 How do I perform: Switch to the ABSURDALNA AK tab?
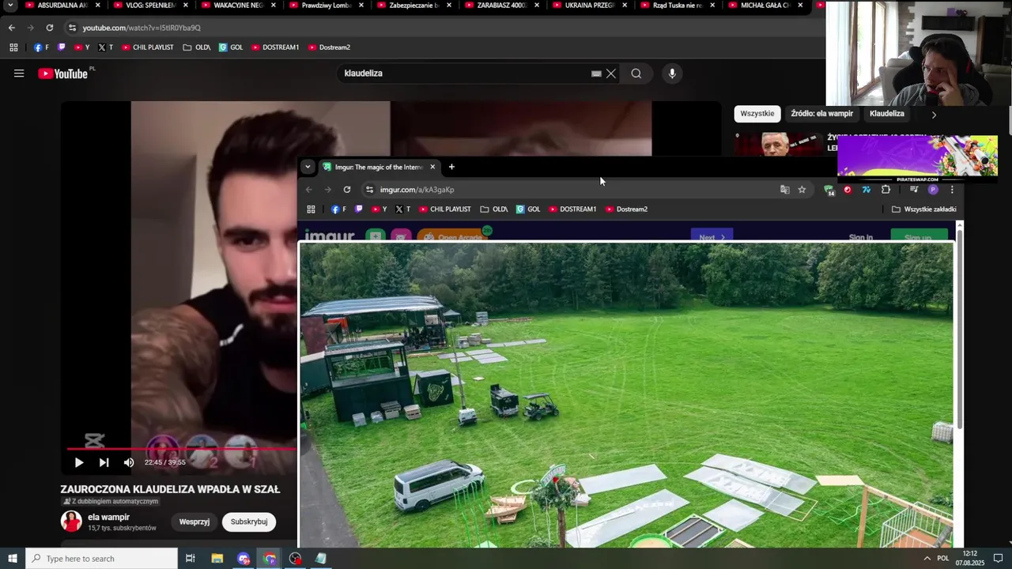tap(62, 6)
